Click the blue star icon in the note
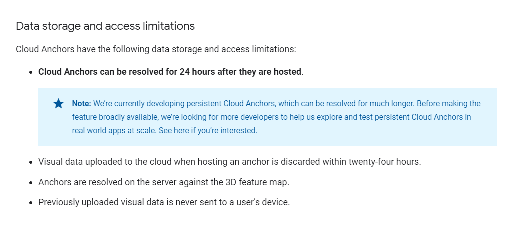The width and height of the screenshot is (514, 226). coord(59,104)
